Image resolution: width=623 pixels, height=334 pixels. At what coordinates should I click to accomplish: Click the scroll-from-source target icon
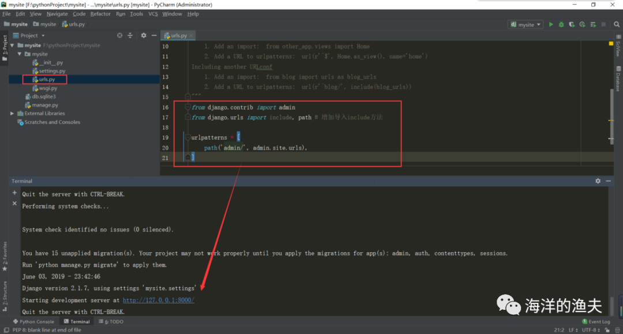click(x=119, y=35)
